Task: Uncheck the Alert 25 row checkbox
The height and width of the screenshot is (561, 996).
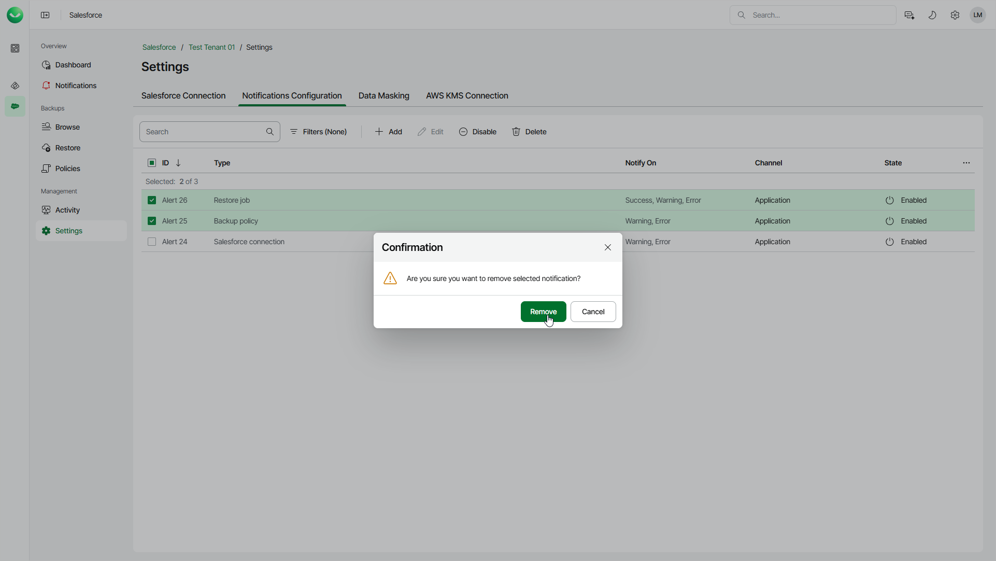Action: 152,221
